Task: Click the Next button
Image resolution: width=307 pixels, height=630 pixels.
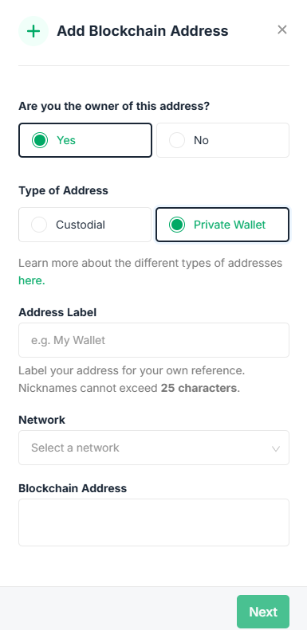Action: point(263,612)
